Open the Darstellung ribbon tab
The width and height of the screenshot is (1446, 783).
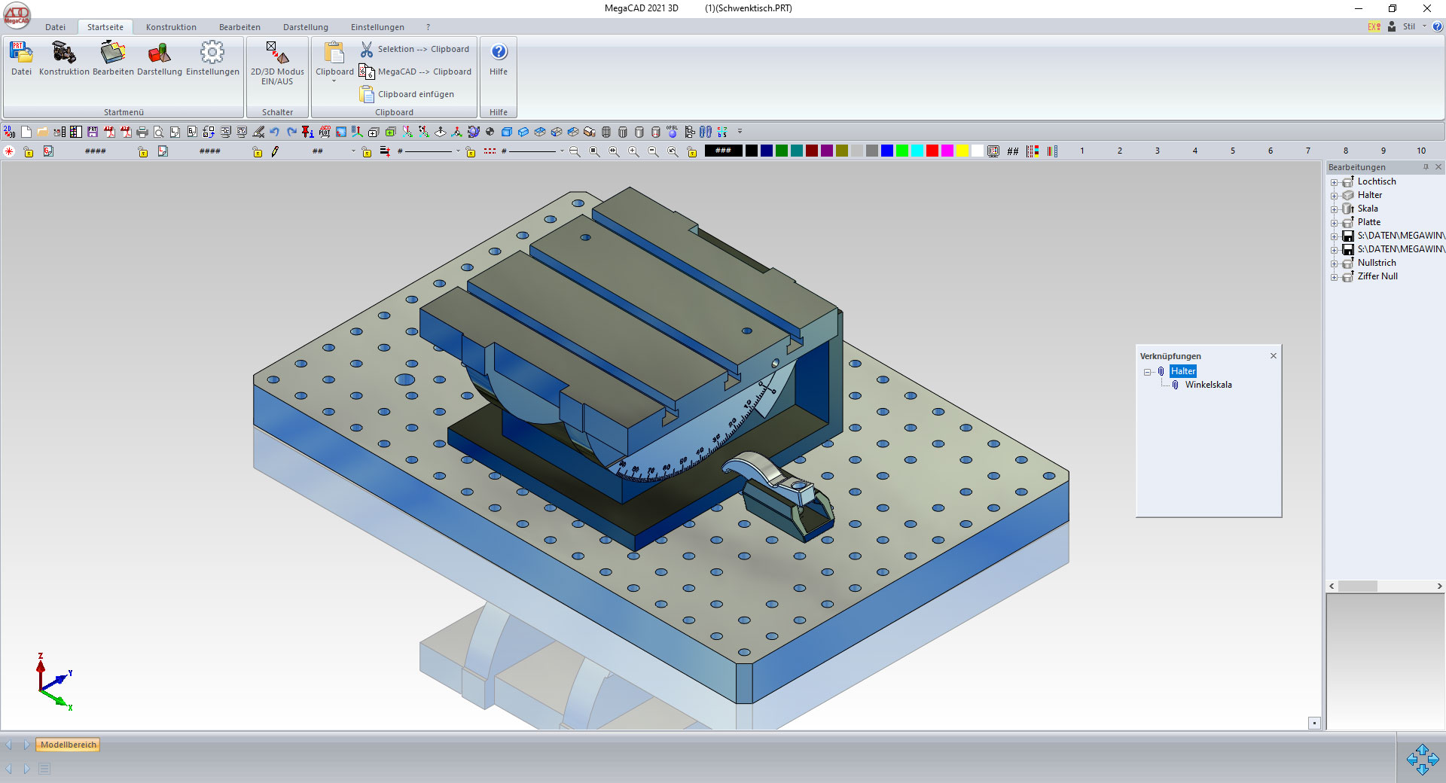click(x=305, y=27)
